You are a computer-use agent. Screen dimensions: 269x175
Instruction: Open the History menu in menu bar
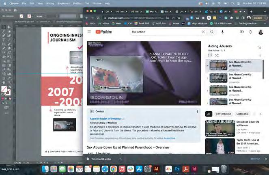50,3
